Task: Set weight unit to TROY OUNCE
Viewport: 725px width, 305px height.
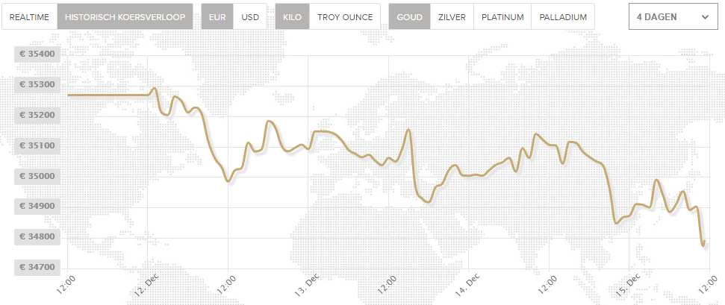Action: click(x=345, y=16)
